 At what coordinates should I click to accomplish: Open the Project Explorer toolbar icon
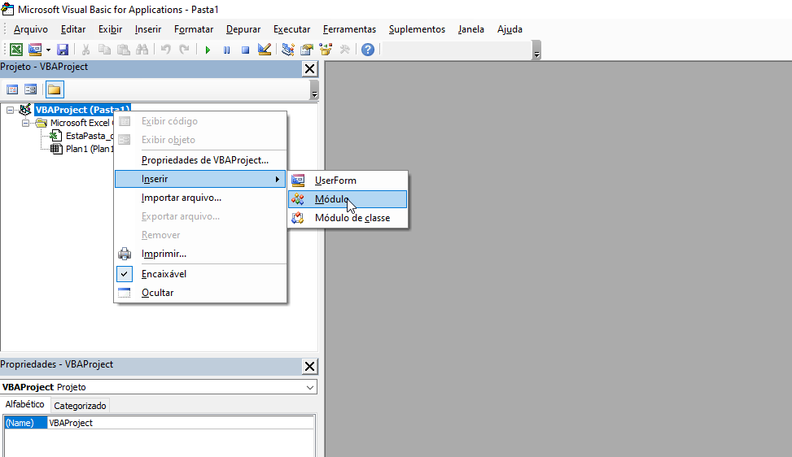[x=288, y=50]
